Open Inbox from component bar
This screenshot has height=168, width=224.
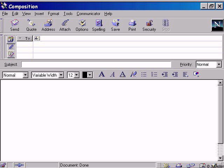pyautogui.click(x=179, y=165)
